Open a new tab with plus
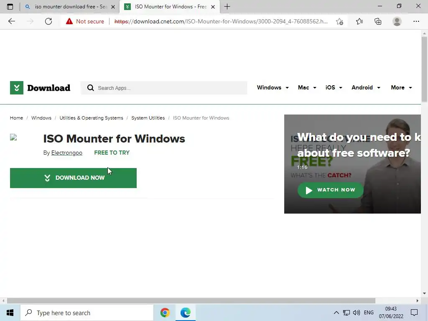The height and width of the screenshot is (321, 428). 227,7
